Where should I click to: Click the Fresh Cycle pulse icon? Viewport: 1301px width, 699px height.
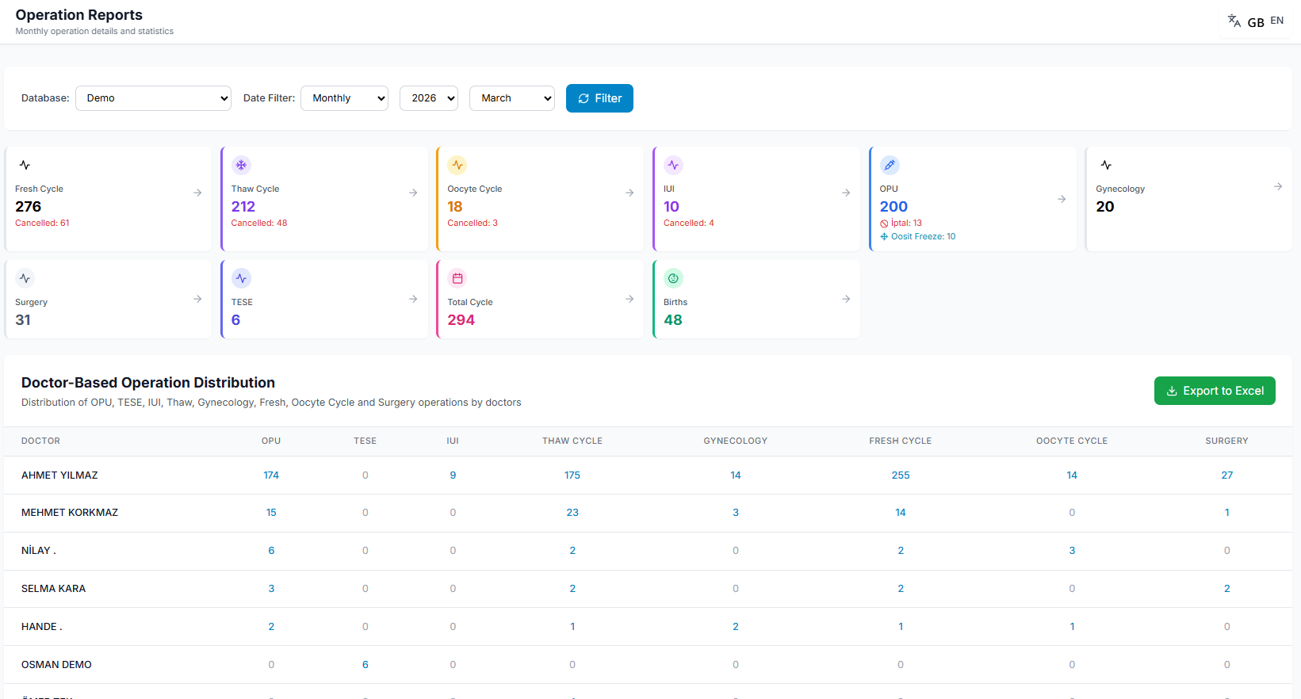25,165
